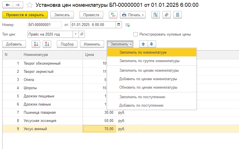The image size is (239, 149).
Task: Click the posted-document status icon beside the date
Action: click(x=128, y=25)
